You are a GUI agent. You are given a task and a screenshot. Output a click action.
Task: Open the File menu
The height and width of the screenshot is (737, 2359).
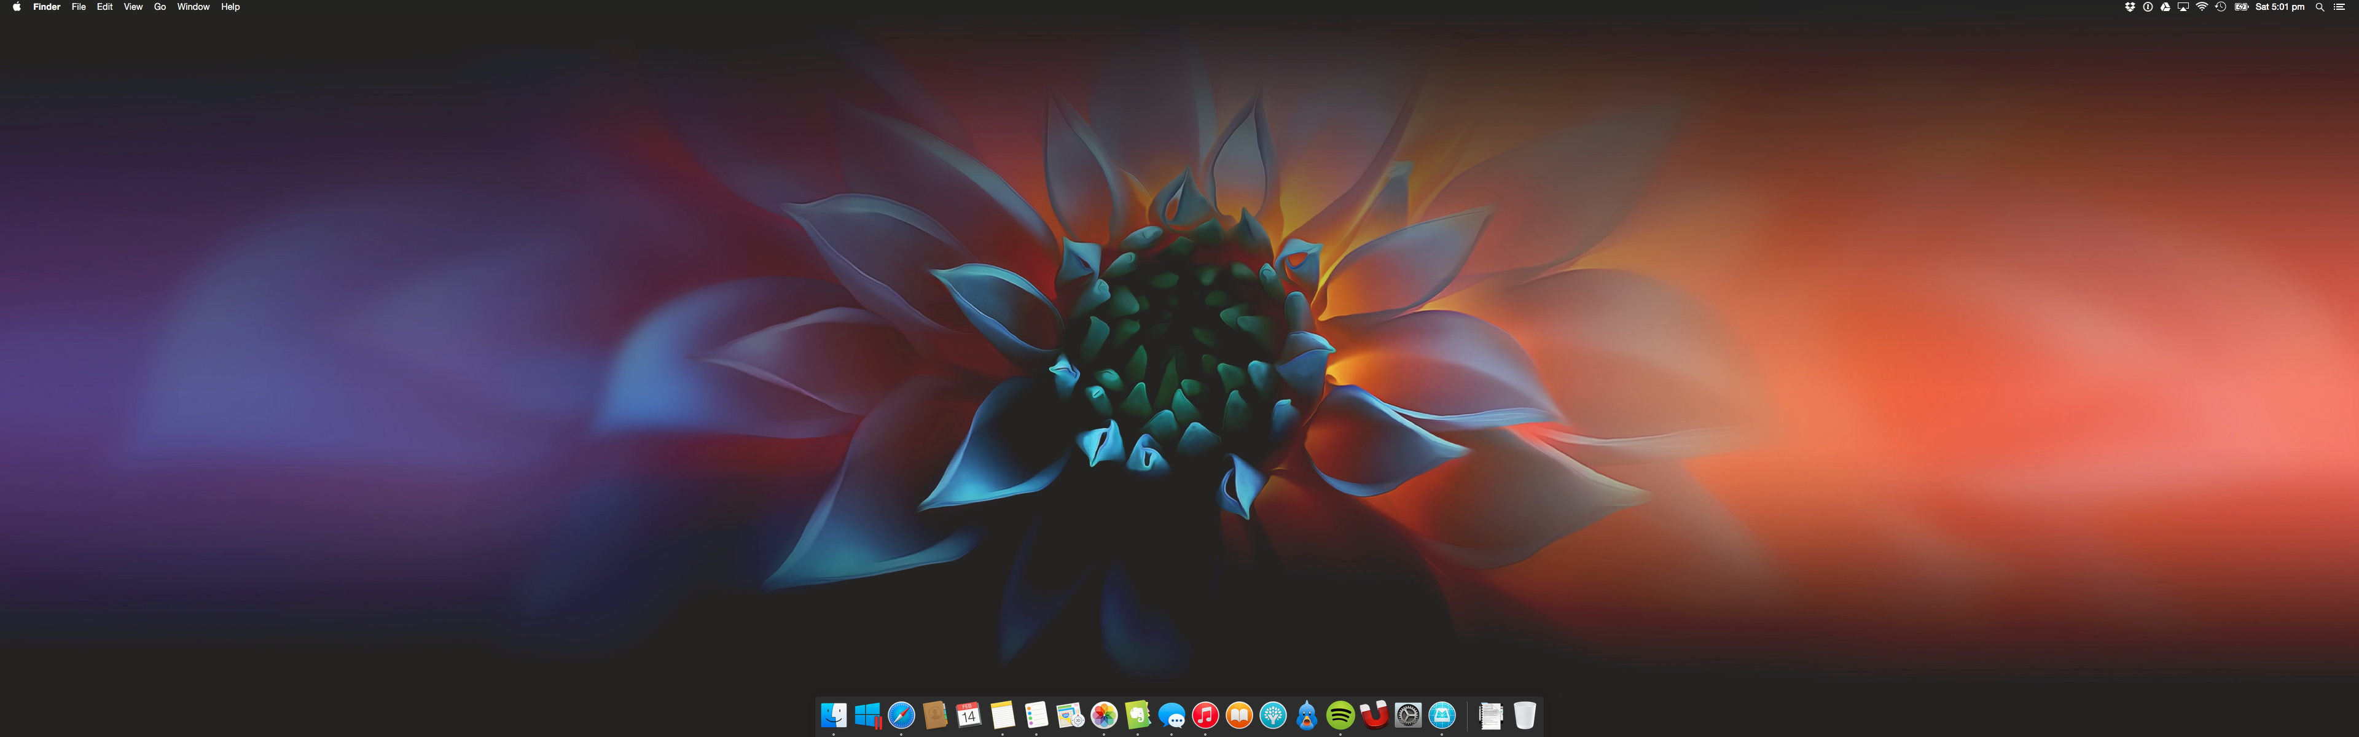(x=79, y=6)
